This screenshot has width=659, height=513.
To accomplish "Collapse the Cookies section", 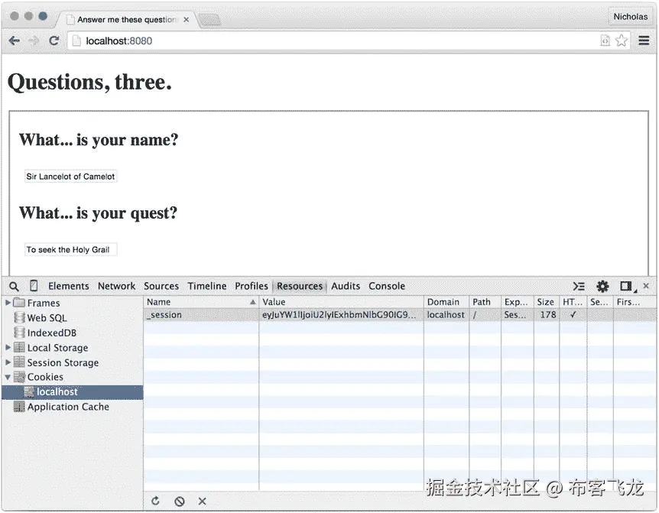I will [x=7, y=377].
